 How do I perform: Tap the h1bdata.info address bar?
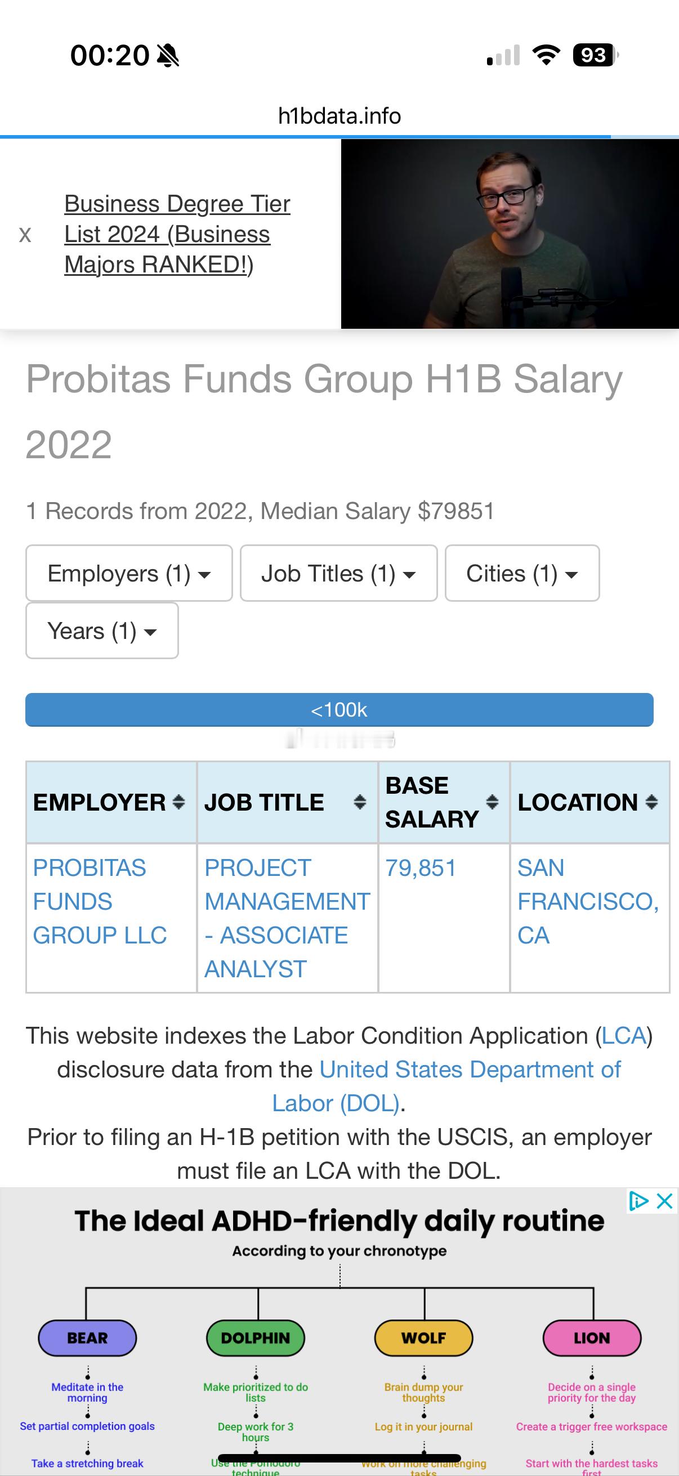(339, 116)
